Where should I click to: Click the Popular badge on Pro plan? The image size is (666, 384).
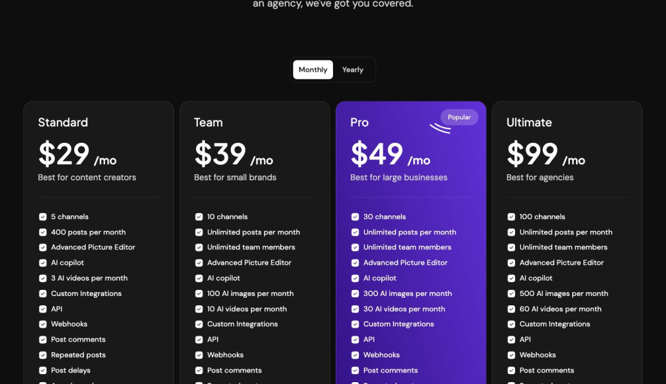(x=459, y=118)
